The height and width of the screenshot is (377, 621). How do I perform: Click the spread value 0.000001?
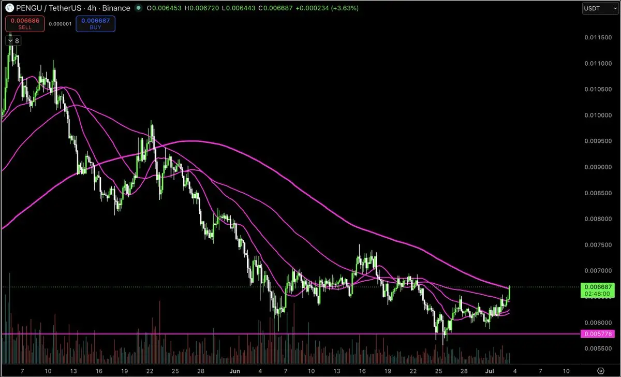click(60, 24)
